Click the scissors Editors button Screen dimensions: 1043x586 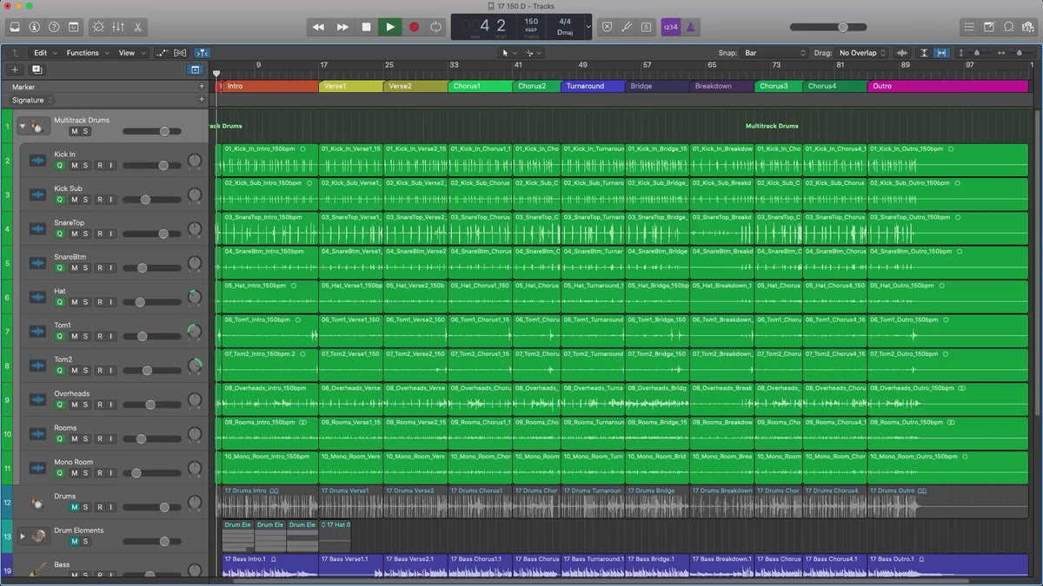[x=138, y=28]
